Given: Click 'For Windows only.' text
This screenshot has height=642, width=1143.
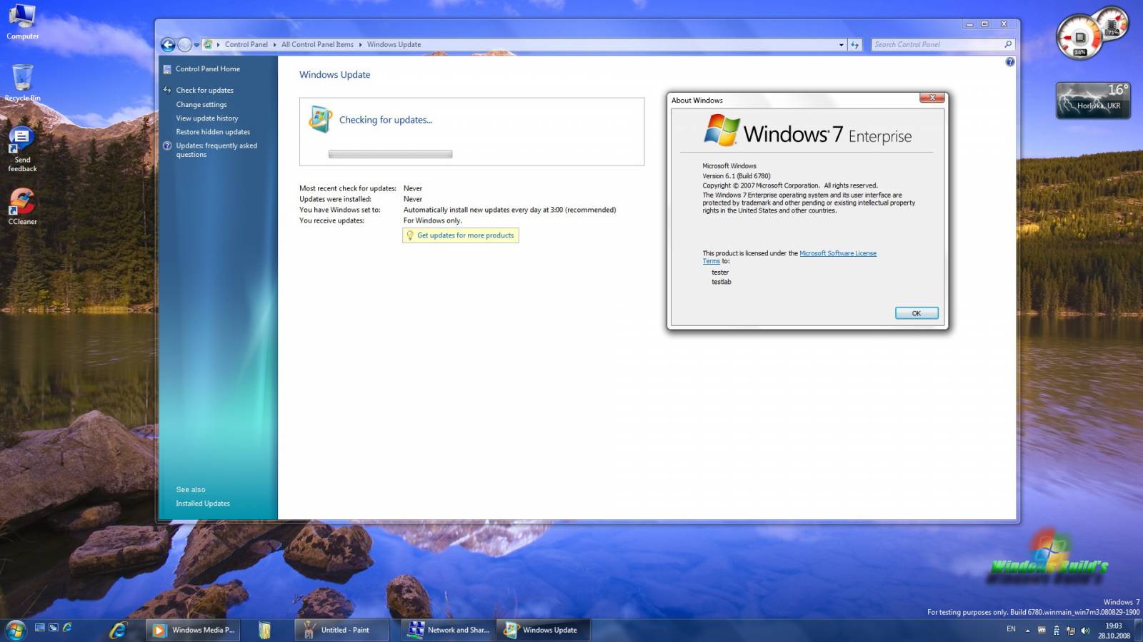Looking at the screenshot, I should [433, 221].
